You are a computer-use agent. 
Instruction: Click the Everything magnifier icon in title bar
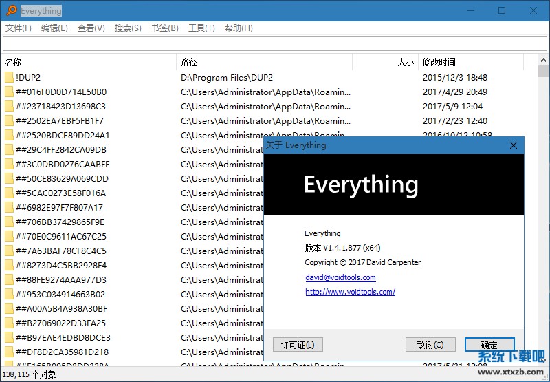click(x=11, y=10)
